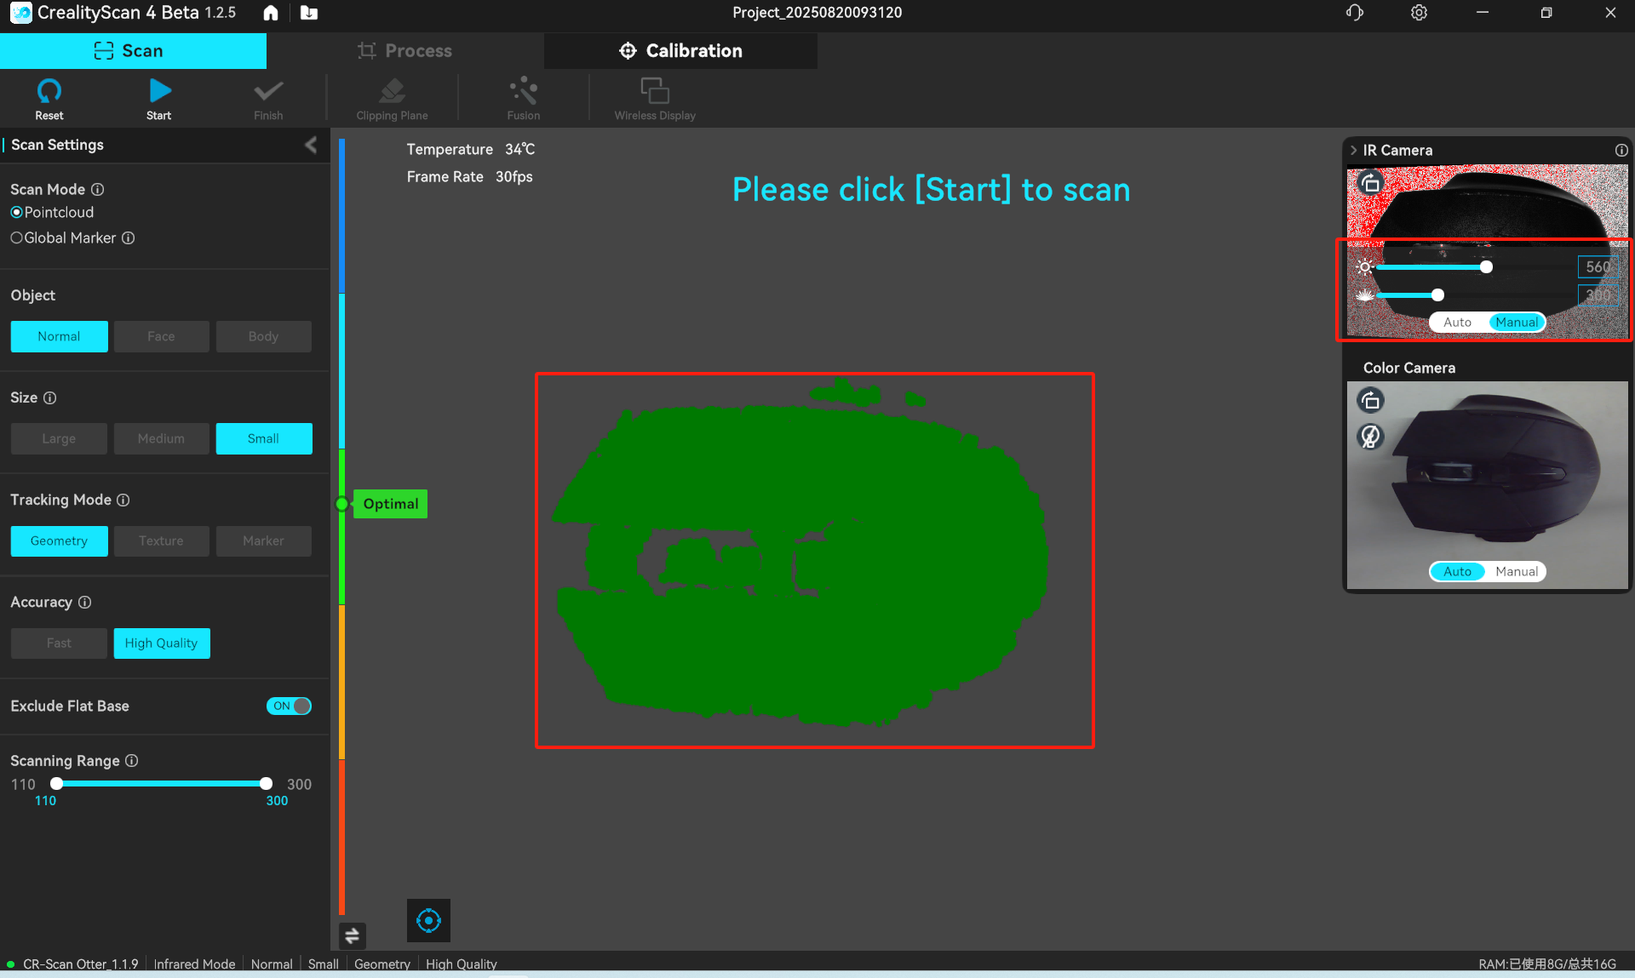Viewport: 1635px width, 978px height.
Task: Choose Medium object size
Action: [161, 438]
